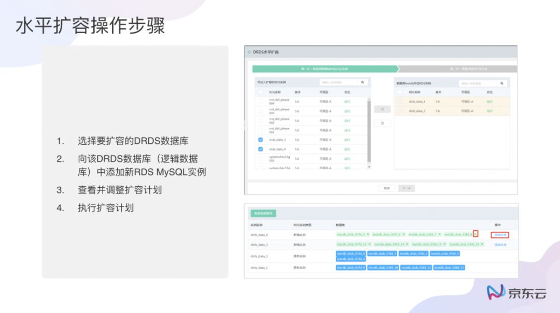This screenshot has height=313, width=560.
Task: Click the double-right-arrow move button between lists
Action: coord(382,123)
